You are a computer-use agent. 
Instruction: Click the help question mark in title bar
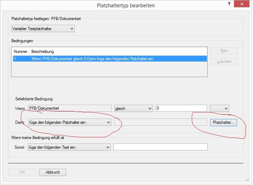[x=229, y=4]
